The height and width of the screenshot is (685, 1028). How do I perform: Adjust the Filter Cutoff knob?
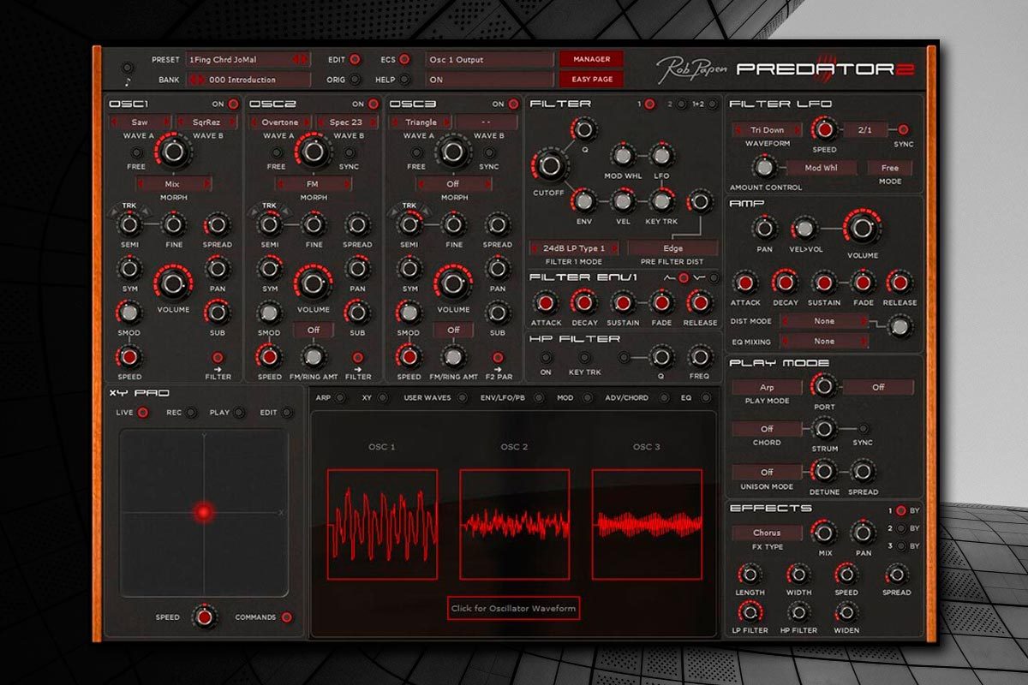[548, 164]
